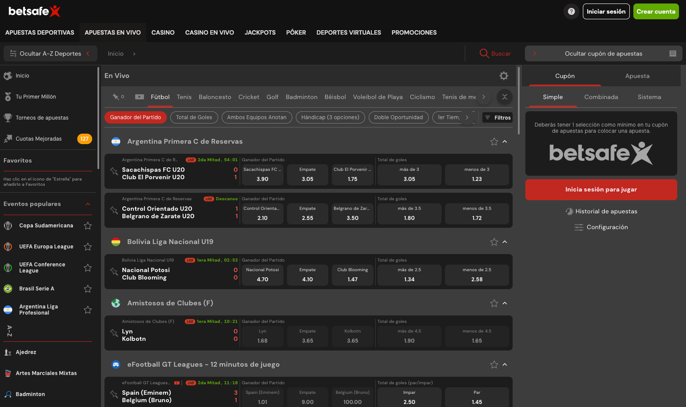
Task: Close the sports filter bar with X
Action: click(x=505, y=97)
